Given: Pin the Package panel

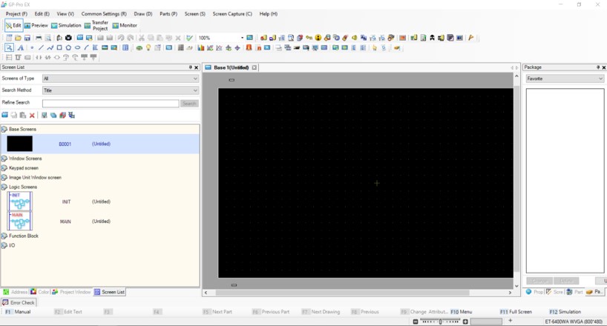Looking at the screenshot, I should (598, 67).
